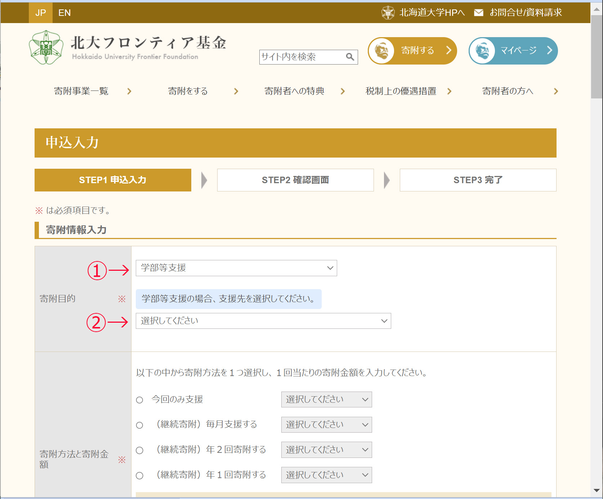
Task: Click the 学部等支援の場合、支援先を選択してください notice
Action: tap(228, 299)
